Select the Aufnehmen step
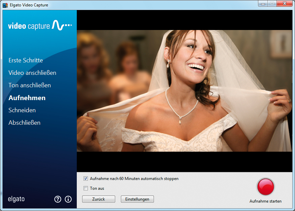This screenshot has height=211, width=295. tap(27, 98)
